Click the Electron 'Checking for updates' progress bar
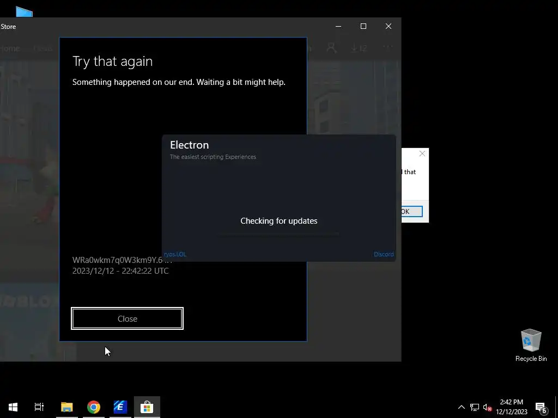Image resolution: width=558 pixels, height=418 pixels. [x=278, y=234]
